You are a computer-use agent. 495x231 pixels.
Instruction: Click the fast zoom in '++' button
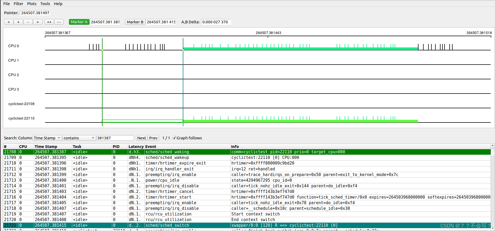pos(49,22)
